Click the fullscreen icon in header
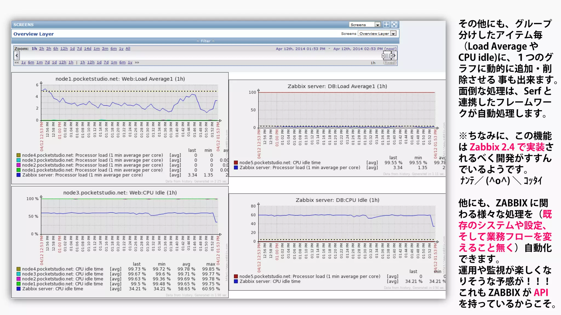 pyautogui.click(x=394, y=25)
